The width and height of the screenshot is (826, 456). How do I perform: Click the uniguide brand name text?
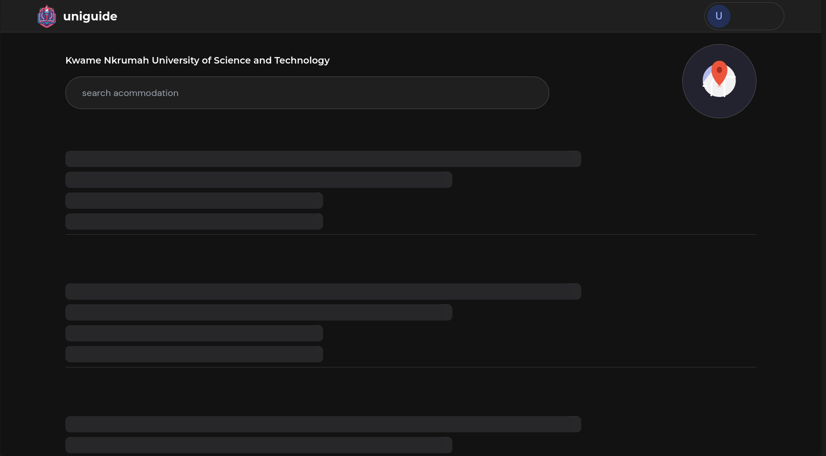90,16
